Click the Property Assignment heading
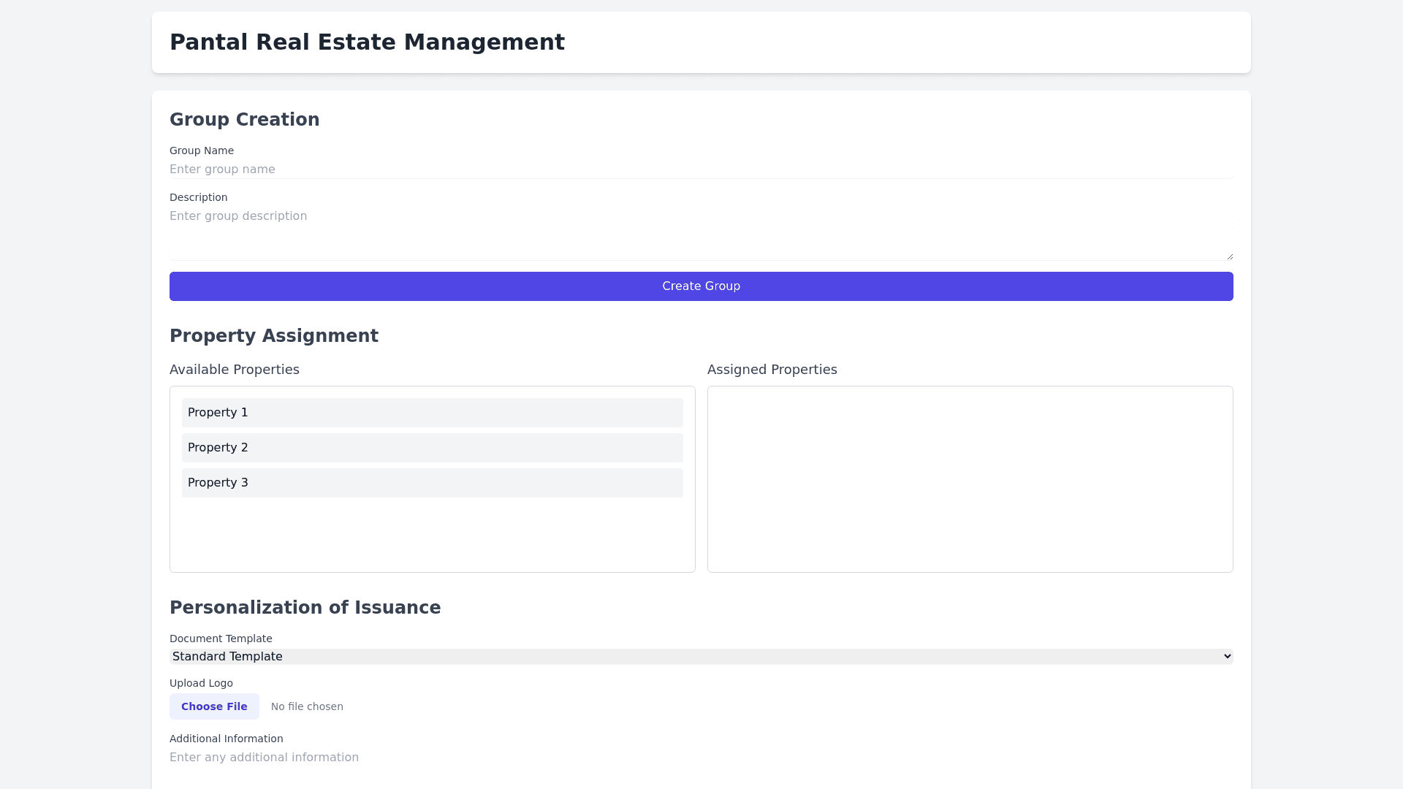This screenshot has height=789, width=1403. 274,336
